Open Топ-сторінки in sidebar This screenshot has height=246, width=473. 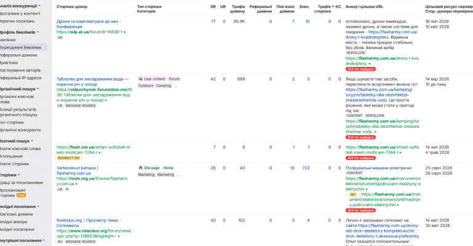(12, 122)
